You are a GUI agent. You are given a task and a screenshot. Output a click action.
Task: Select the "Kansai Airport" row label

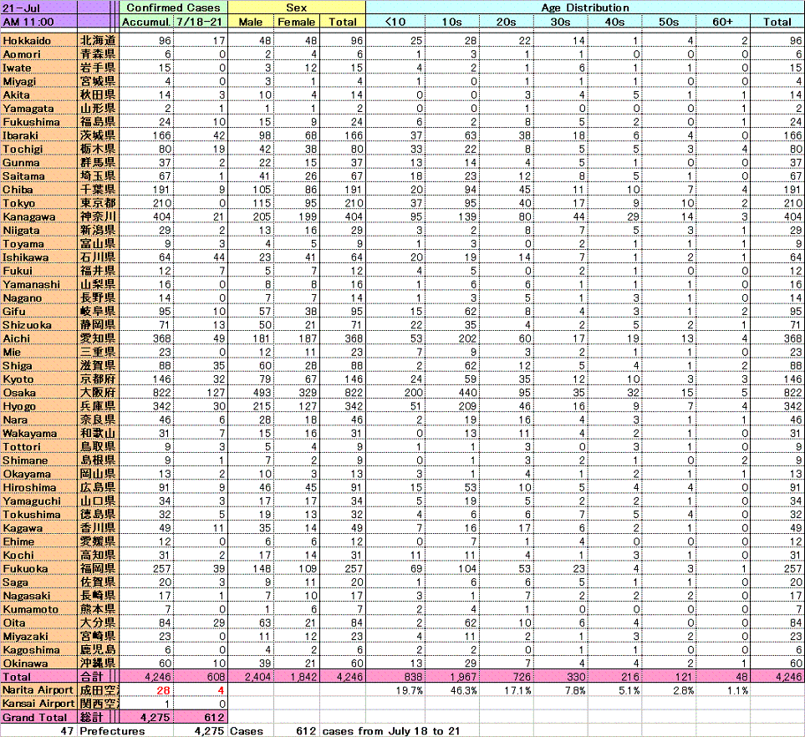[38, 704]
